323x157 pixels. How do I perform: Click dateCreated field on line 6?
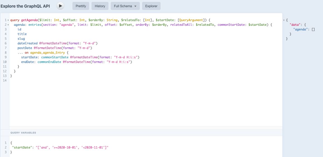click(27, 43)
